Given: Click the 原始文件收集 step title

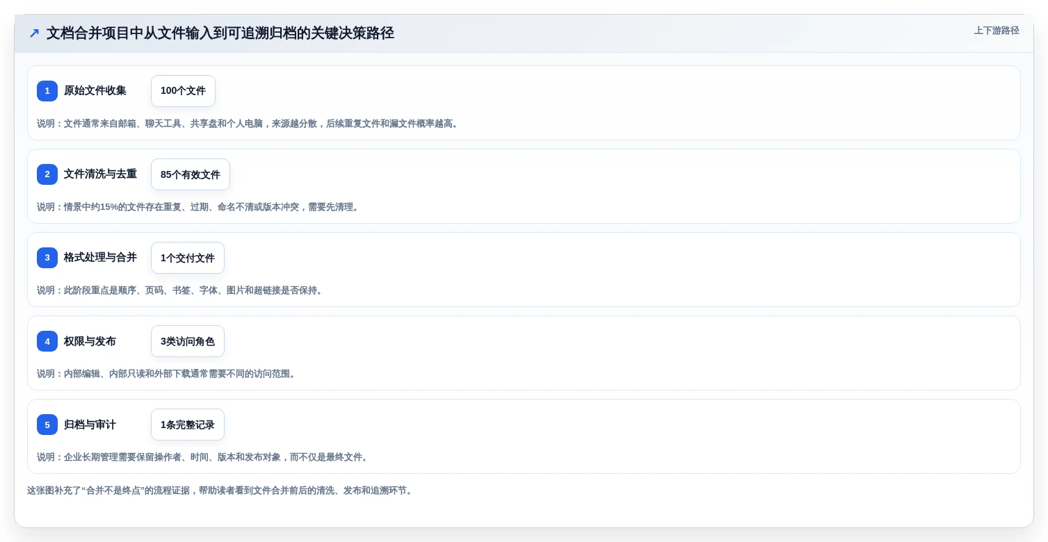Looking at the screenshot, I should click(x=95, y=91).
